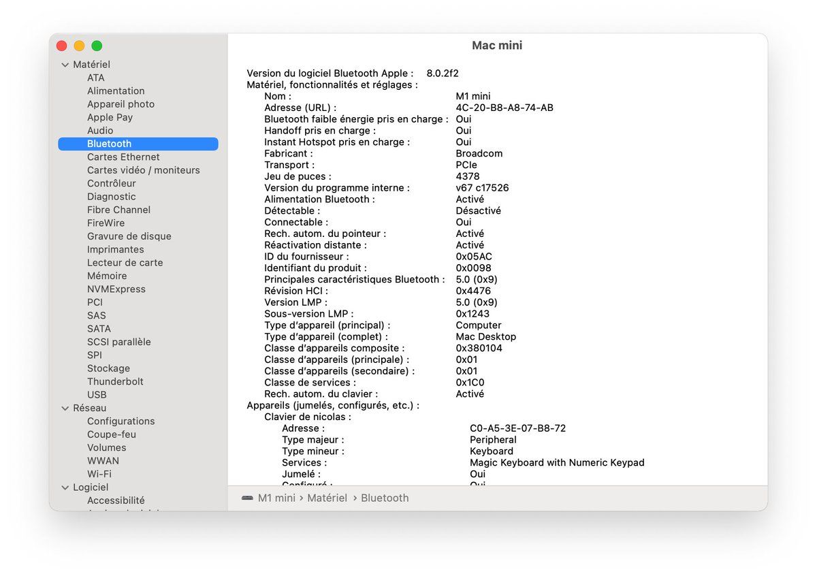This screenshot has height=576, width=817.
Task: Open Coupe-feu under Réseau
Action: click(111, 434)
